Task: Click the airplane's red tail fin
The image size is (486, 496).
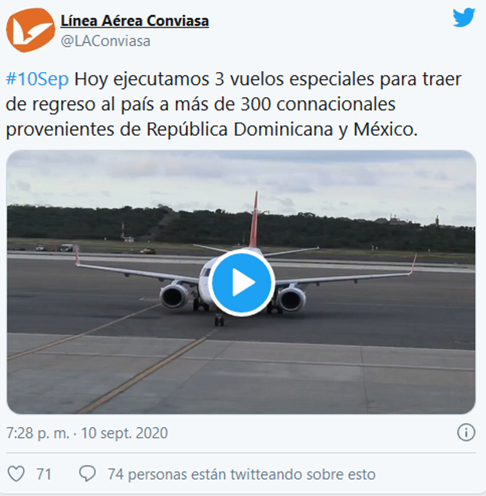Action: click(x=254, y=219)
